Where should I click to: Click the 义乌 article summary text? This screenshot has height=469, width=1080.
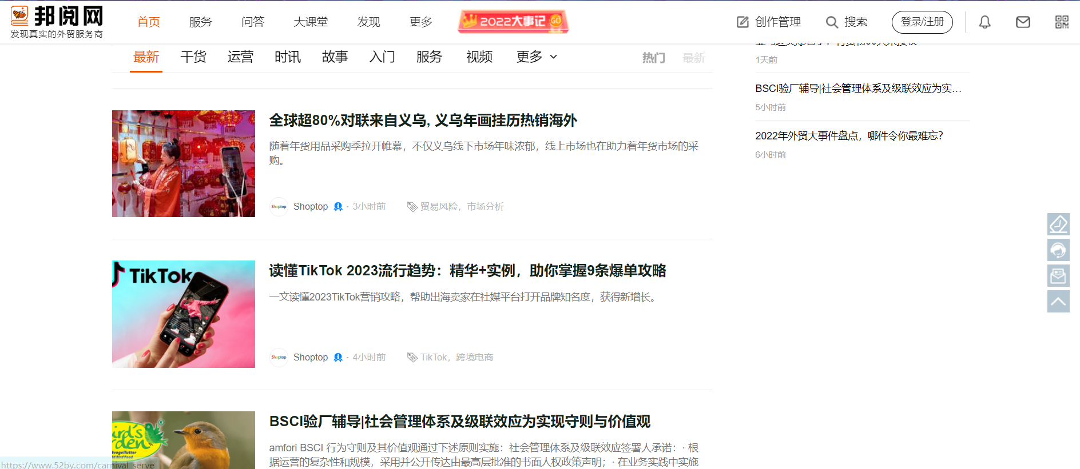pos(484,153)
